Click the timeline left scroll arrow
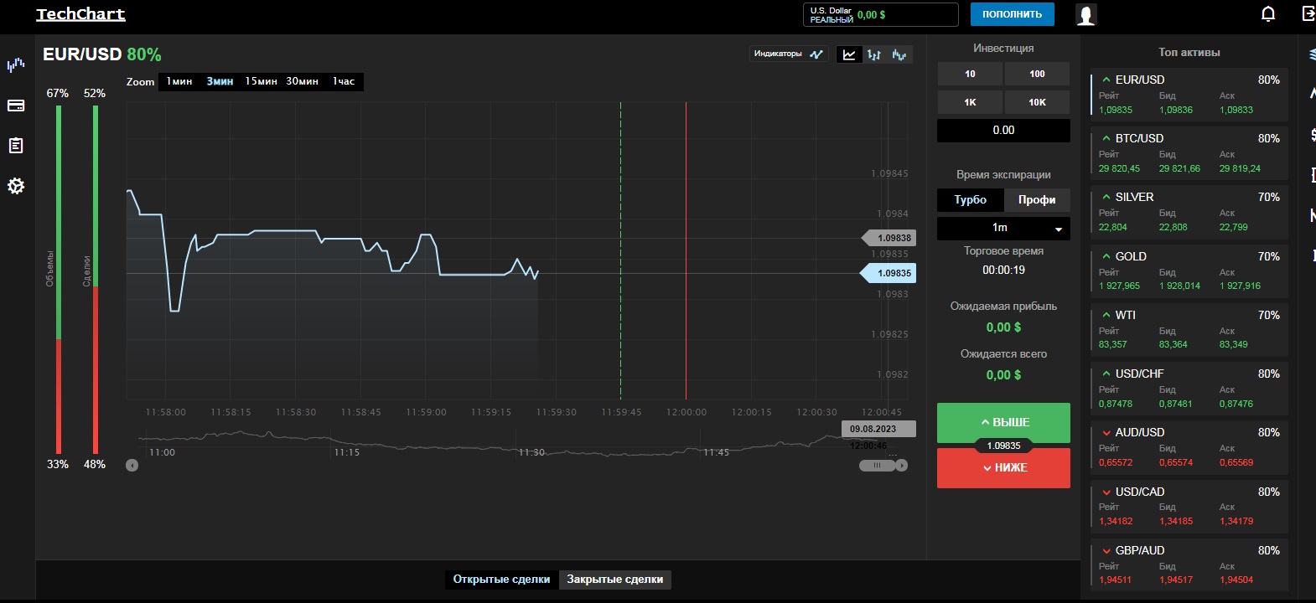The height and width of the screenshot is (603, 1316). click(132, 466)
